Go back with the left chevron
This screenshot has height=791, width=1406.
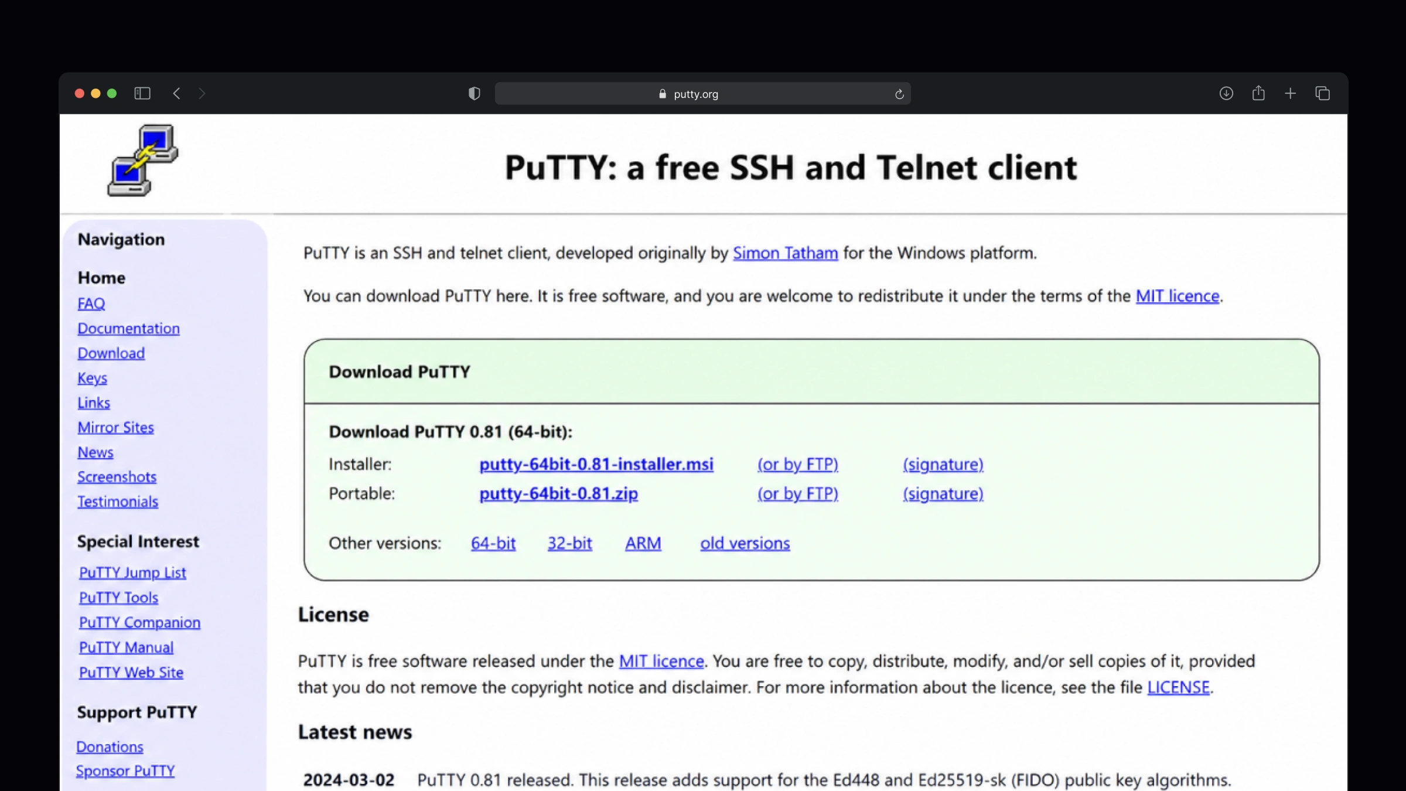click(x=176, y=93)
